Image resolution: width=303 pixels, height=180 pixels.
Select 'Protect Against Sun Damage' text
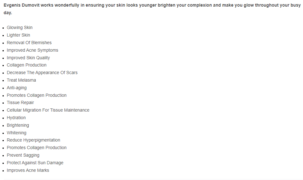point(35,163)
